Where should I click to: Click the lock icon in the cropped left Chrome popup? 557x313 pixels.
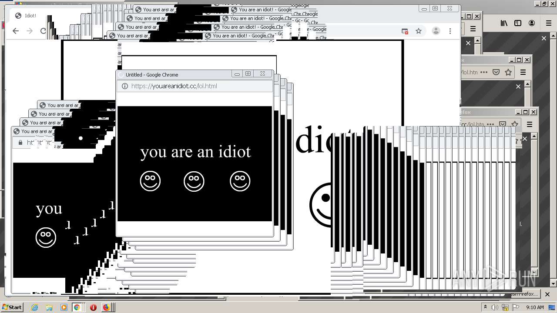click(20, 143)
